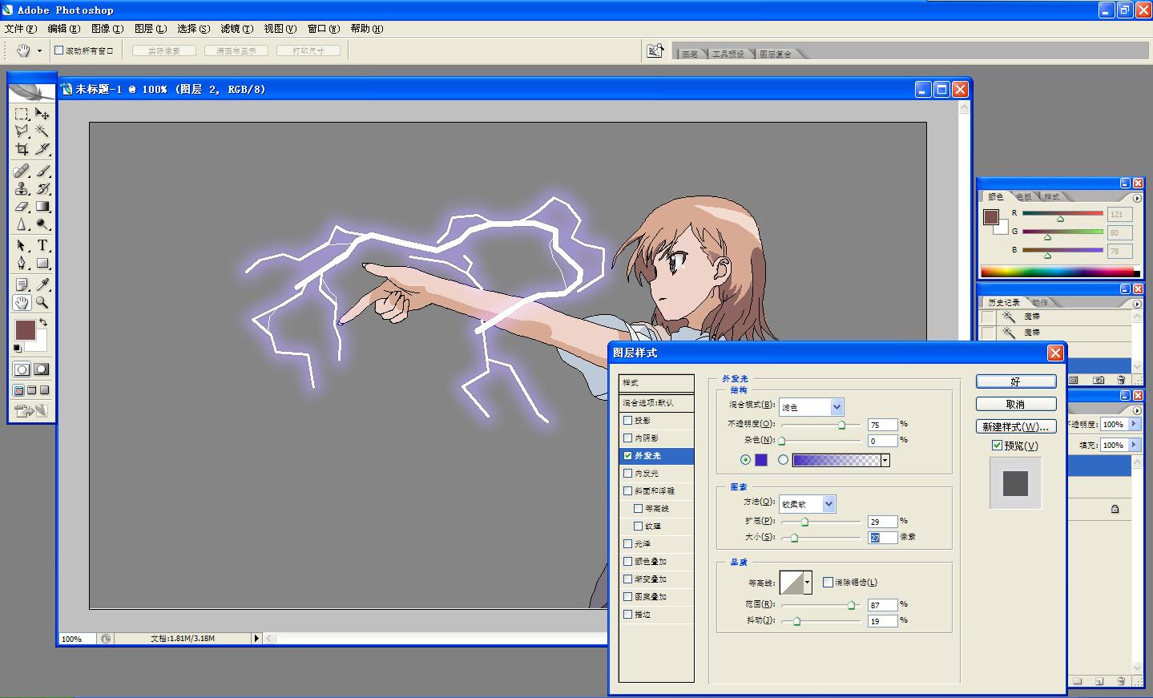
Task: Select the Eraser tool
Action: pos(22,207)
